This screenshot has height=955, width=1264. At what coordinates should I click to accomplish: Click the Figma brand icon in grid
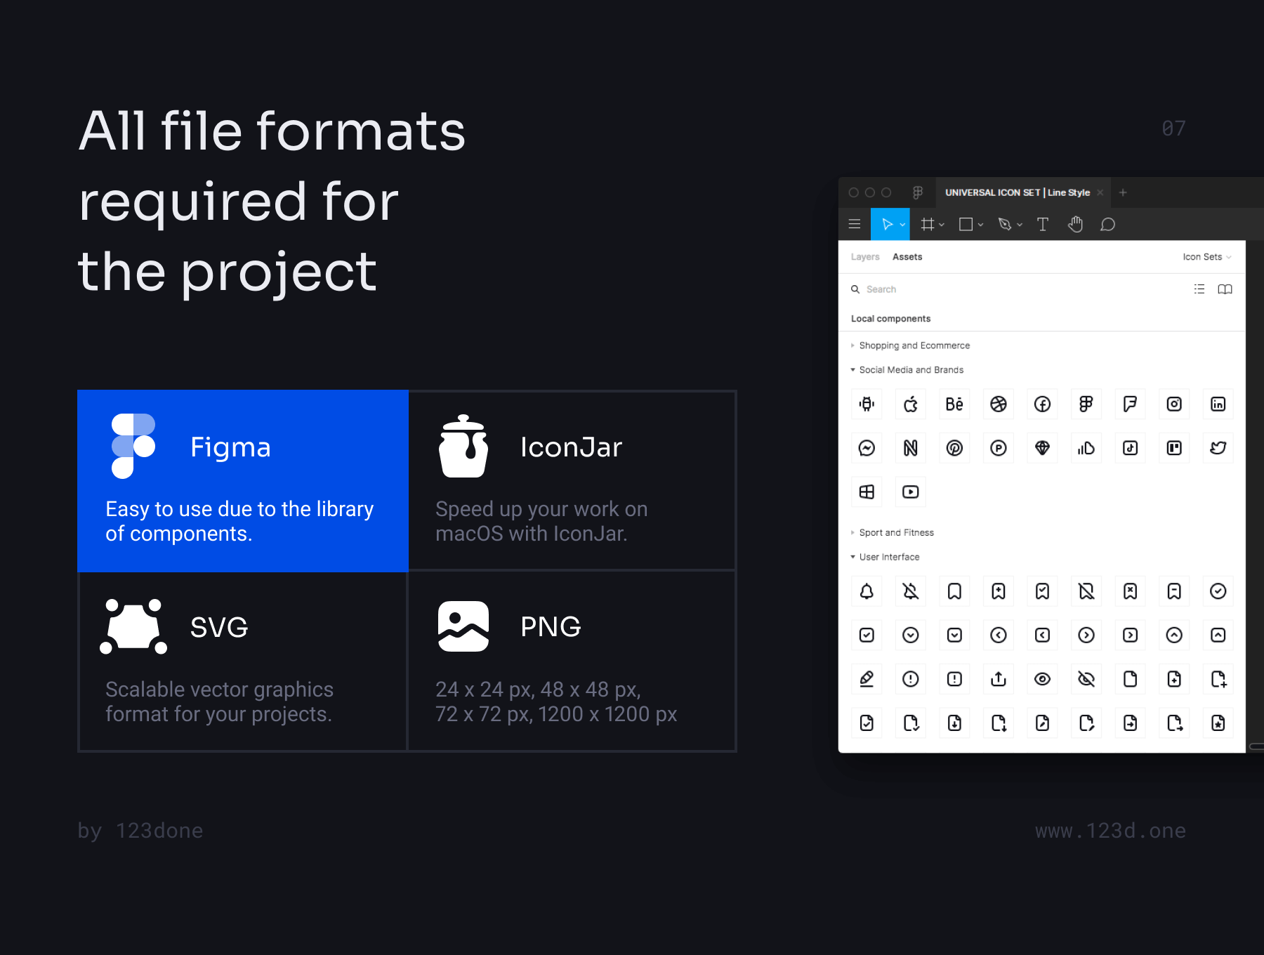[x=1086, y=404]
